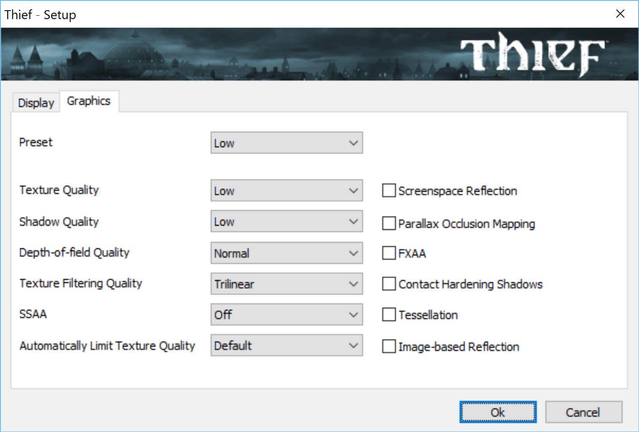Toggle Parallax Occlusion Mapping checkbox
The width and height of the screenshot is (639, 432).
pyautogui.click(x=389, y=223)
